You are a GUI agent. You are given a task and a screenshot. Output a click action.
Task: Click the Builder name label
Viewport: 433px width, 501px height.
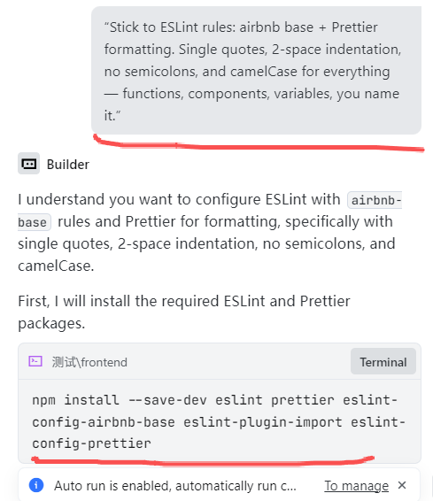68,165
